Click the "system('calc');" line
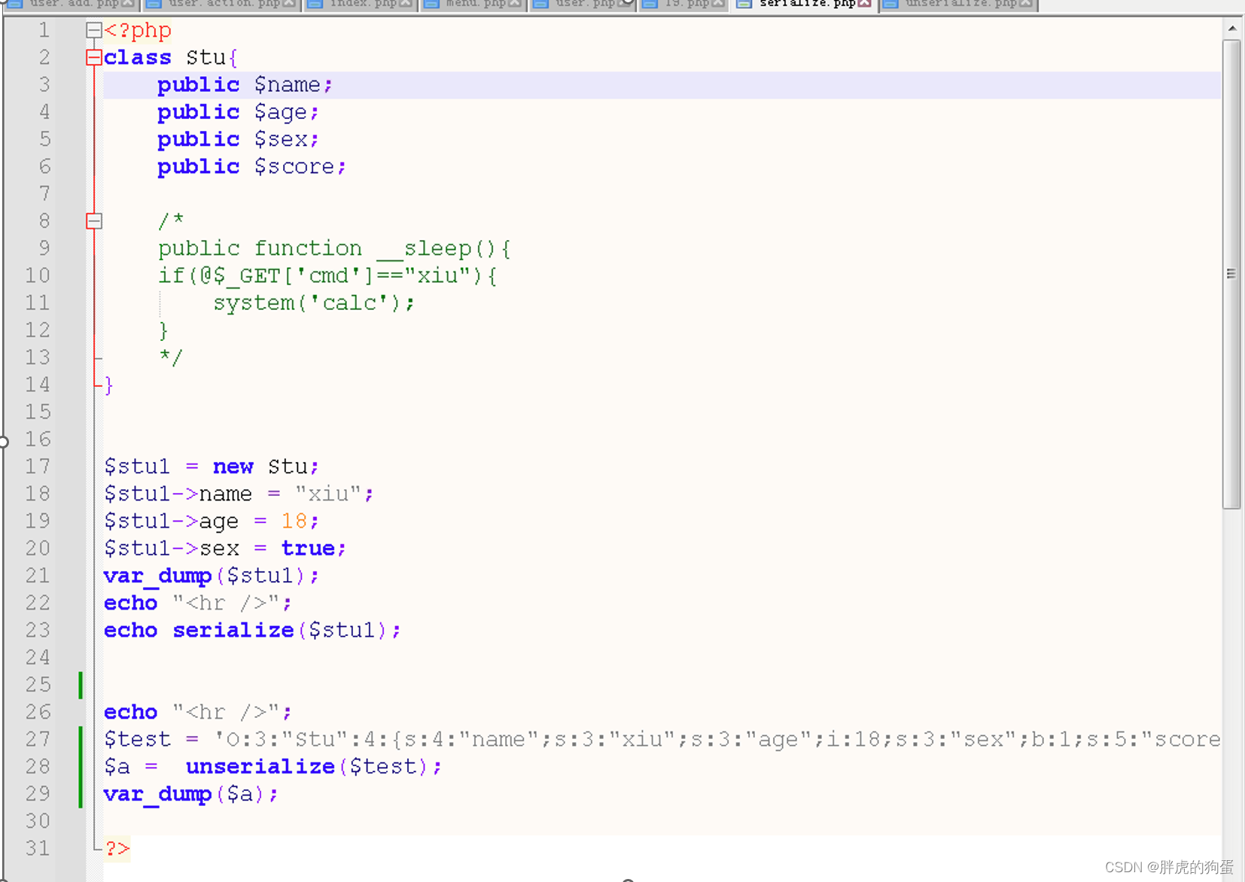 point(314,303)
